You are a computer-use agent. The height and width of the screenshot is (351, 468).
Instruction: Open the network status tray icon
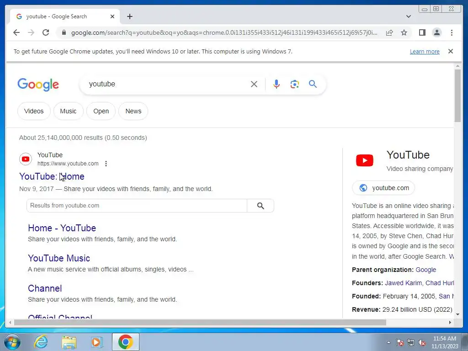(x=411, y=342)
